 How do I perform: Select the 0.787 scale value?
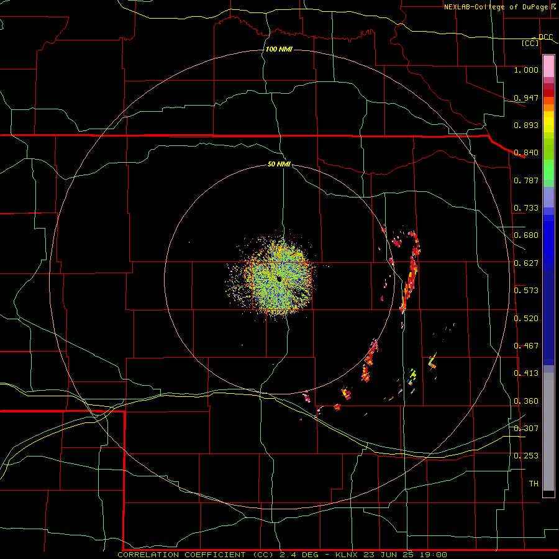pos(526,180)
